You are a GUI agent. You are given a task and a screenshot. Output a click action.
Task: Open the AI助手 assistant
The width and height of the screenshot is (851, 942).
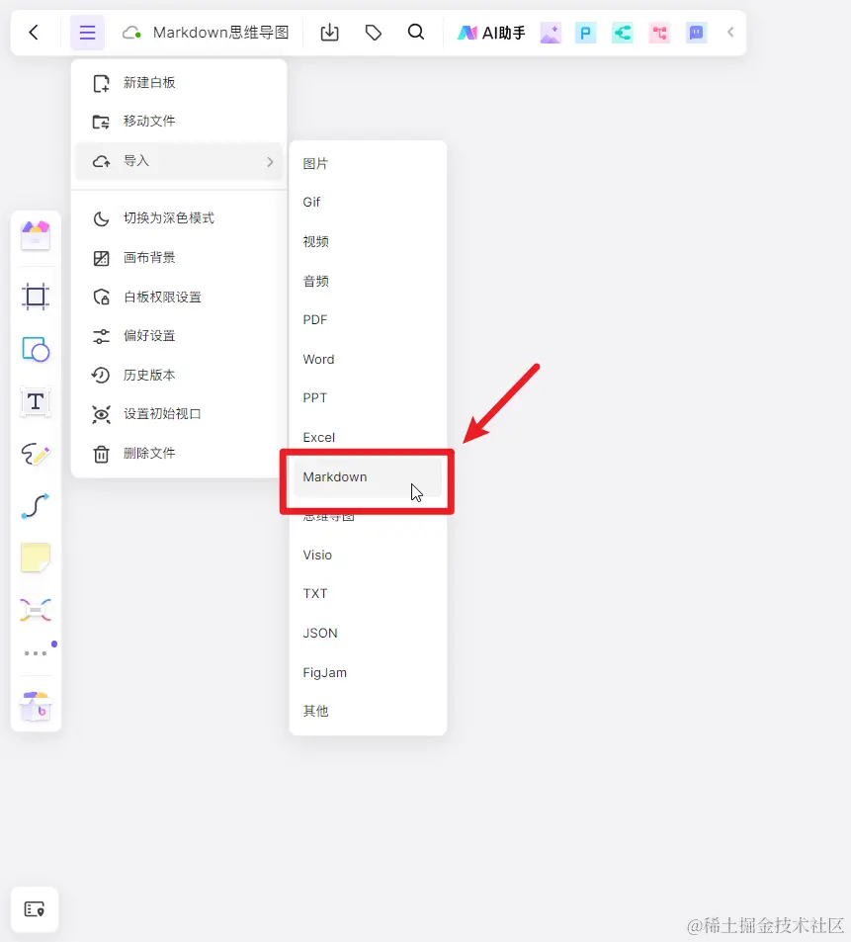(x=490, y=32)
